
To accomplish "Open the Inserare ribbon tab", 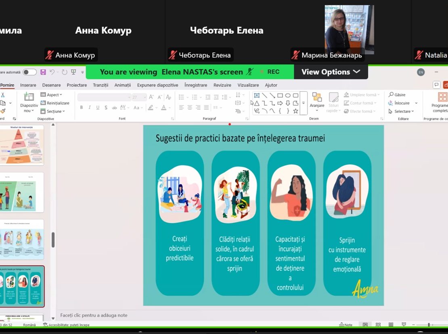I will tap(28, 85).
